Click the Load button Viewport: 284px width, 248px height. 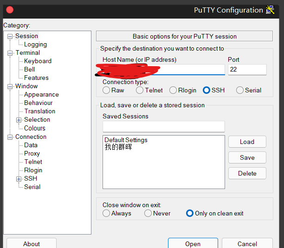(247, 142)
